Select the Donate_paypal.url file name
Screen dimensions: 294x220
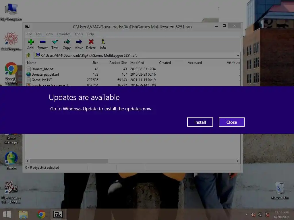coord(45,74)
